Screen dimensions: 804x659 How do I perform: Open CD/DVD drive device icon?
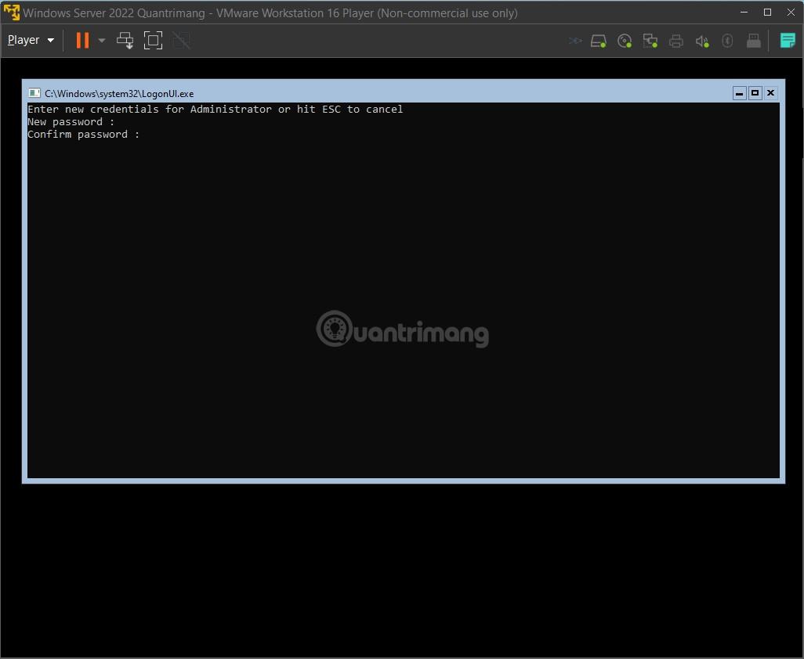coord(625,41)
